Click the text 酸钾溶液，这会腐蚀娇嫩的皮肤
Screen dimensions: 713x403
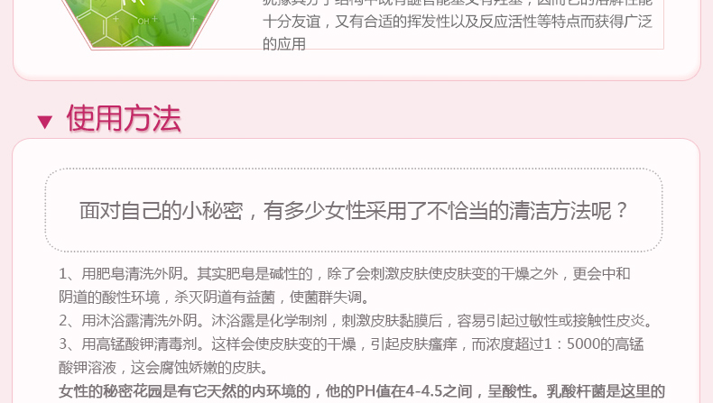[163, 368]
